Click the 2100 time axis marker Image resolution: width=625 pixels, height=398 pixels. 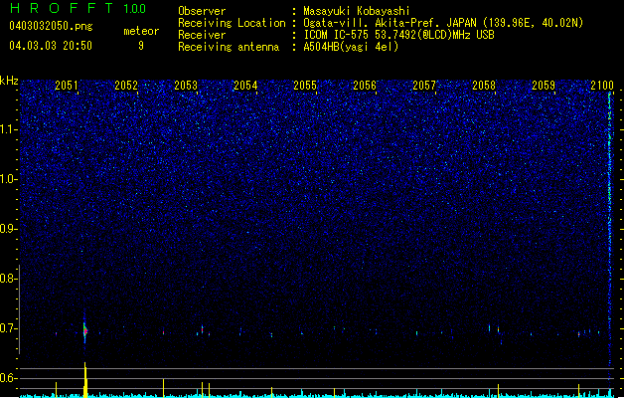[602, 85]
